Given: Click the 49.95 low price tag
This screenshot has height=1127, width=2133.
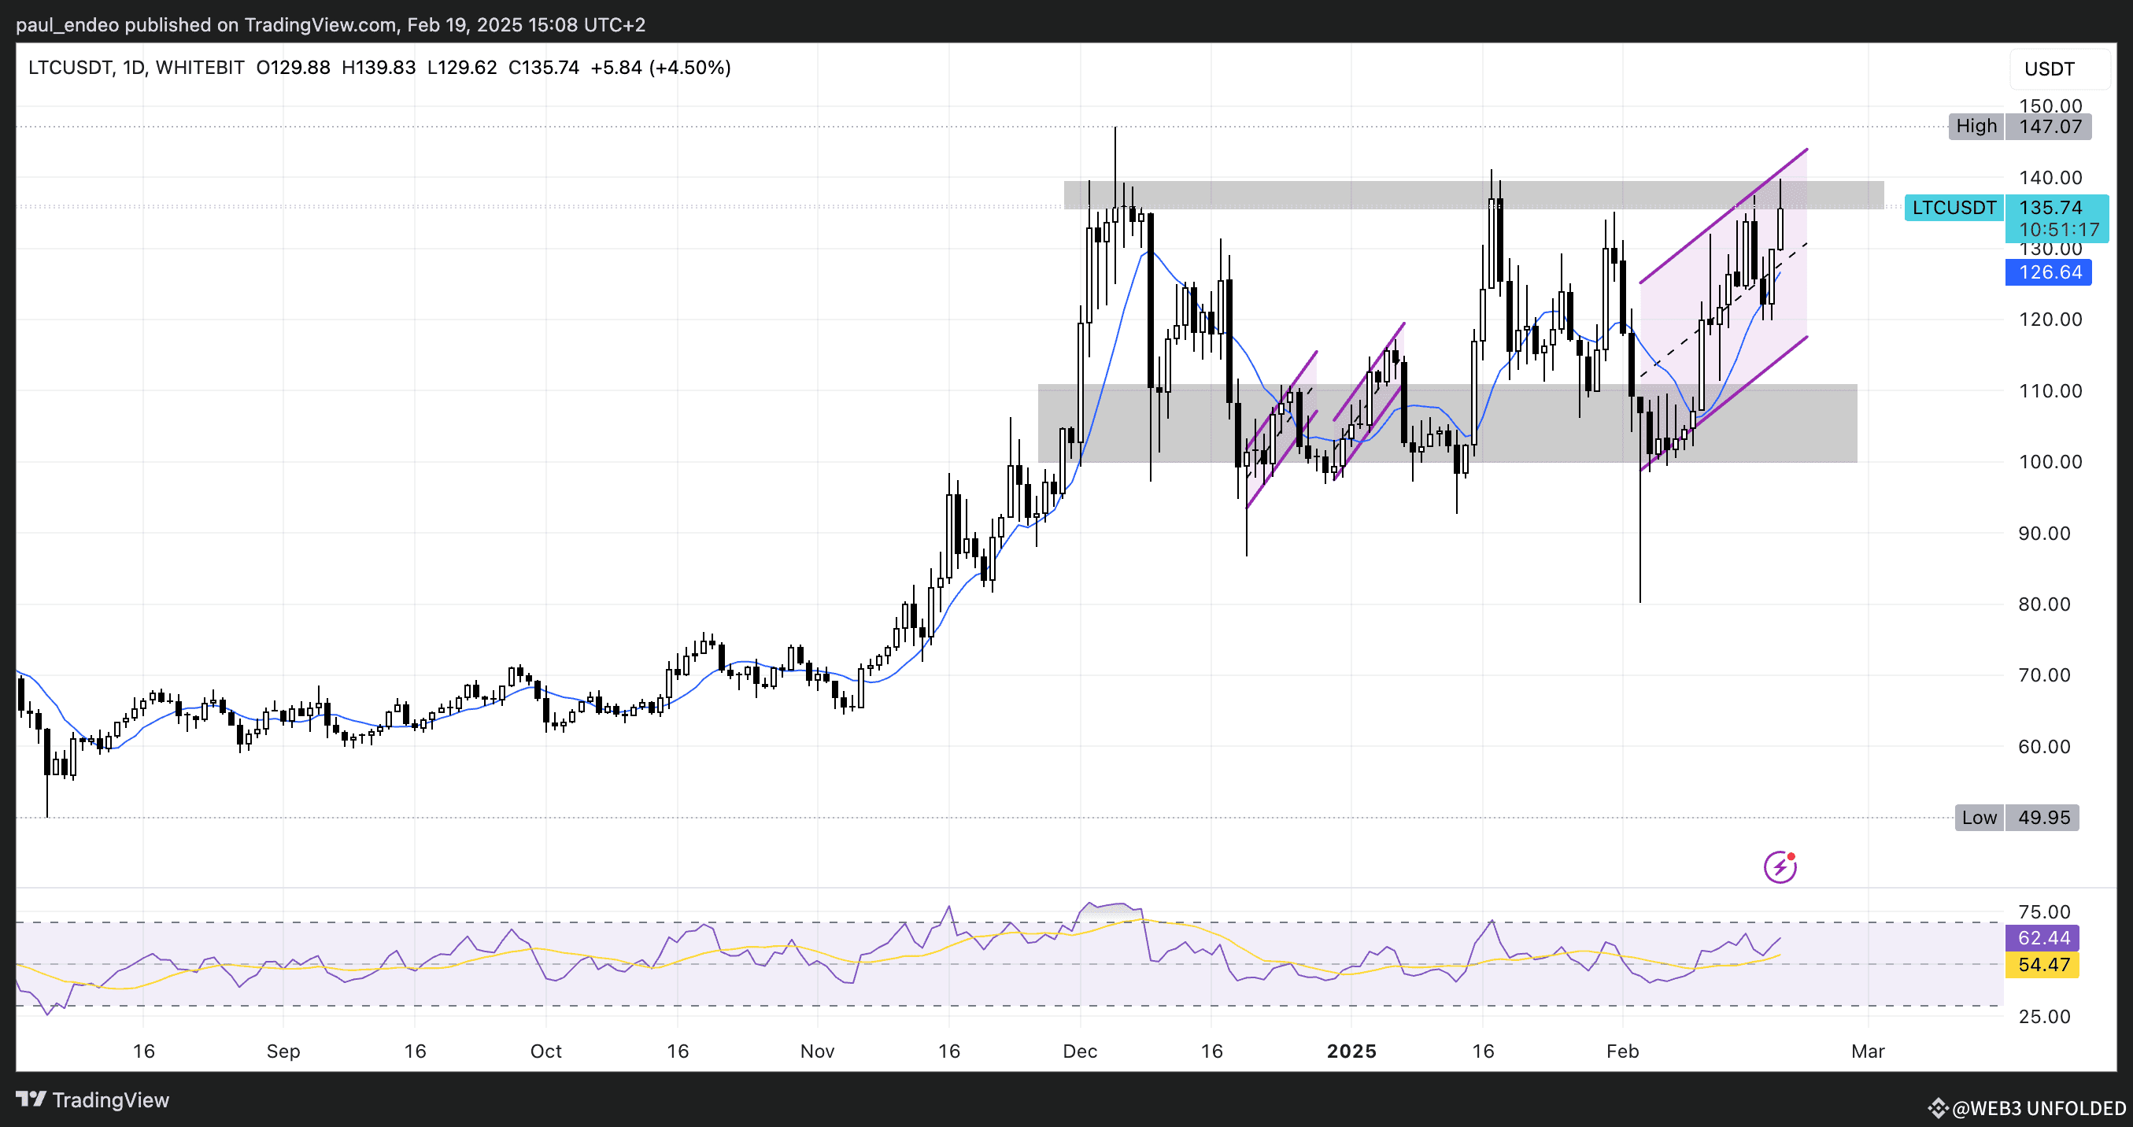Looking at the screenshot, I should 2042,817.
